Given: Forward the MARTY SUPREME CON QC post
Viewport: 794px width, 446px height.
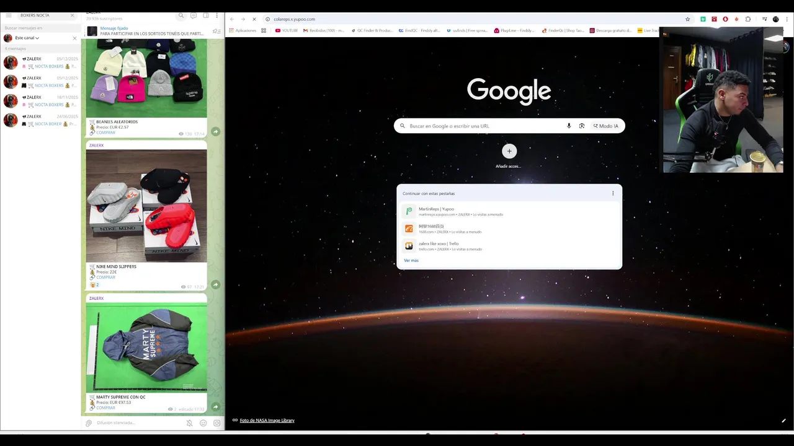Looking at the screenshot, I should click(x=215, y=407).
